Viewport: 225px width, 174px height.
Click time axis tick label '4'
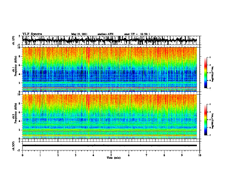(93, 155)
